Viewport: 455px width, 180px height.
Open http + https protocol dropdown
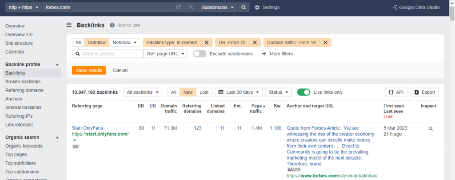click(24, 8)
